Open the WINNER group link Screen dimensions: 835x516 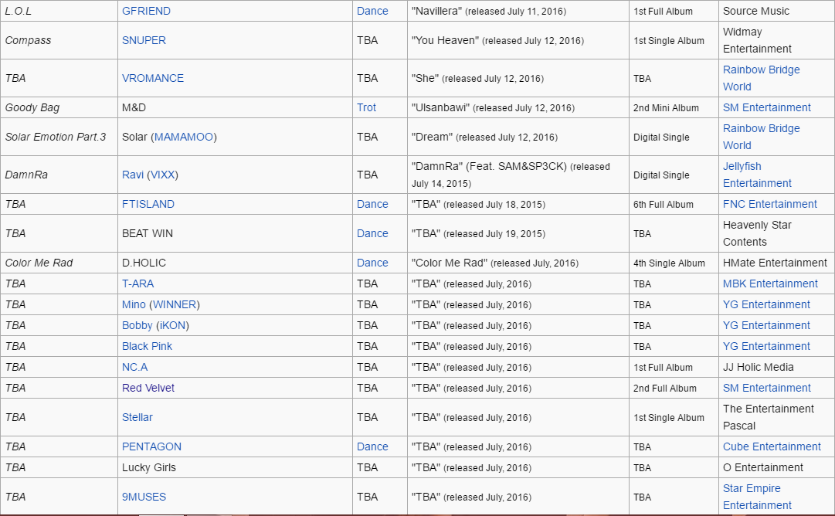pyautogui.click(x=175, y=304)
